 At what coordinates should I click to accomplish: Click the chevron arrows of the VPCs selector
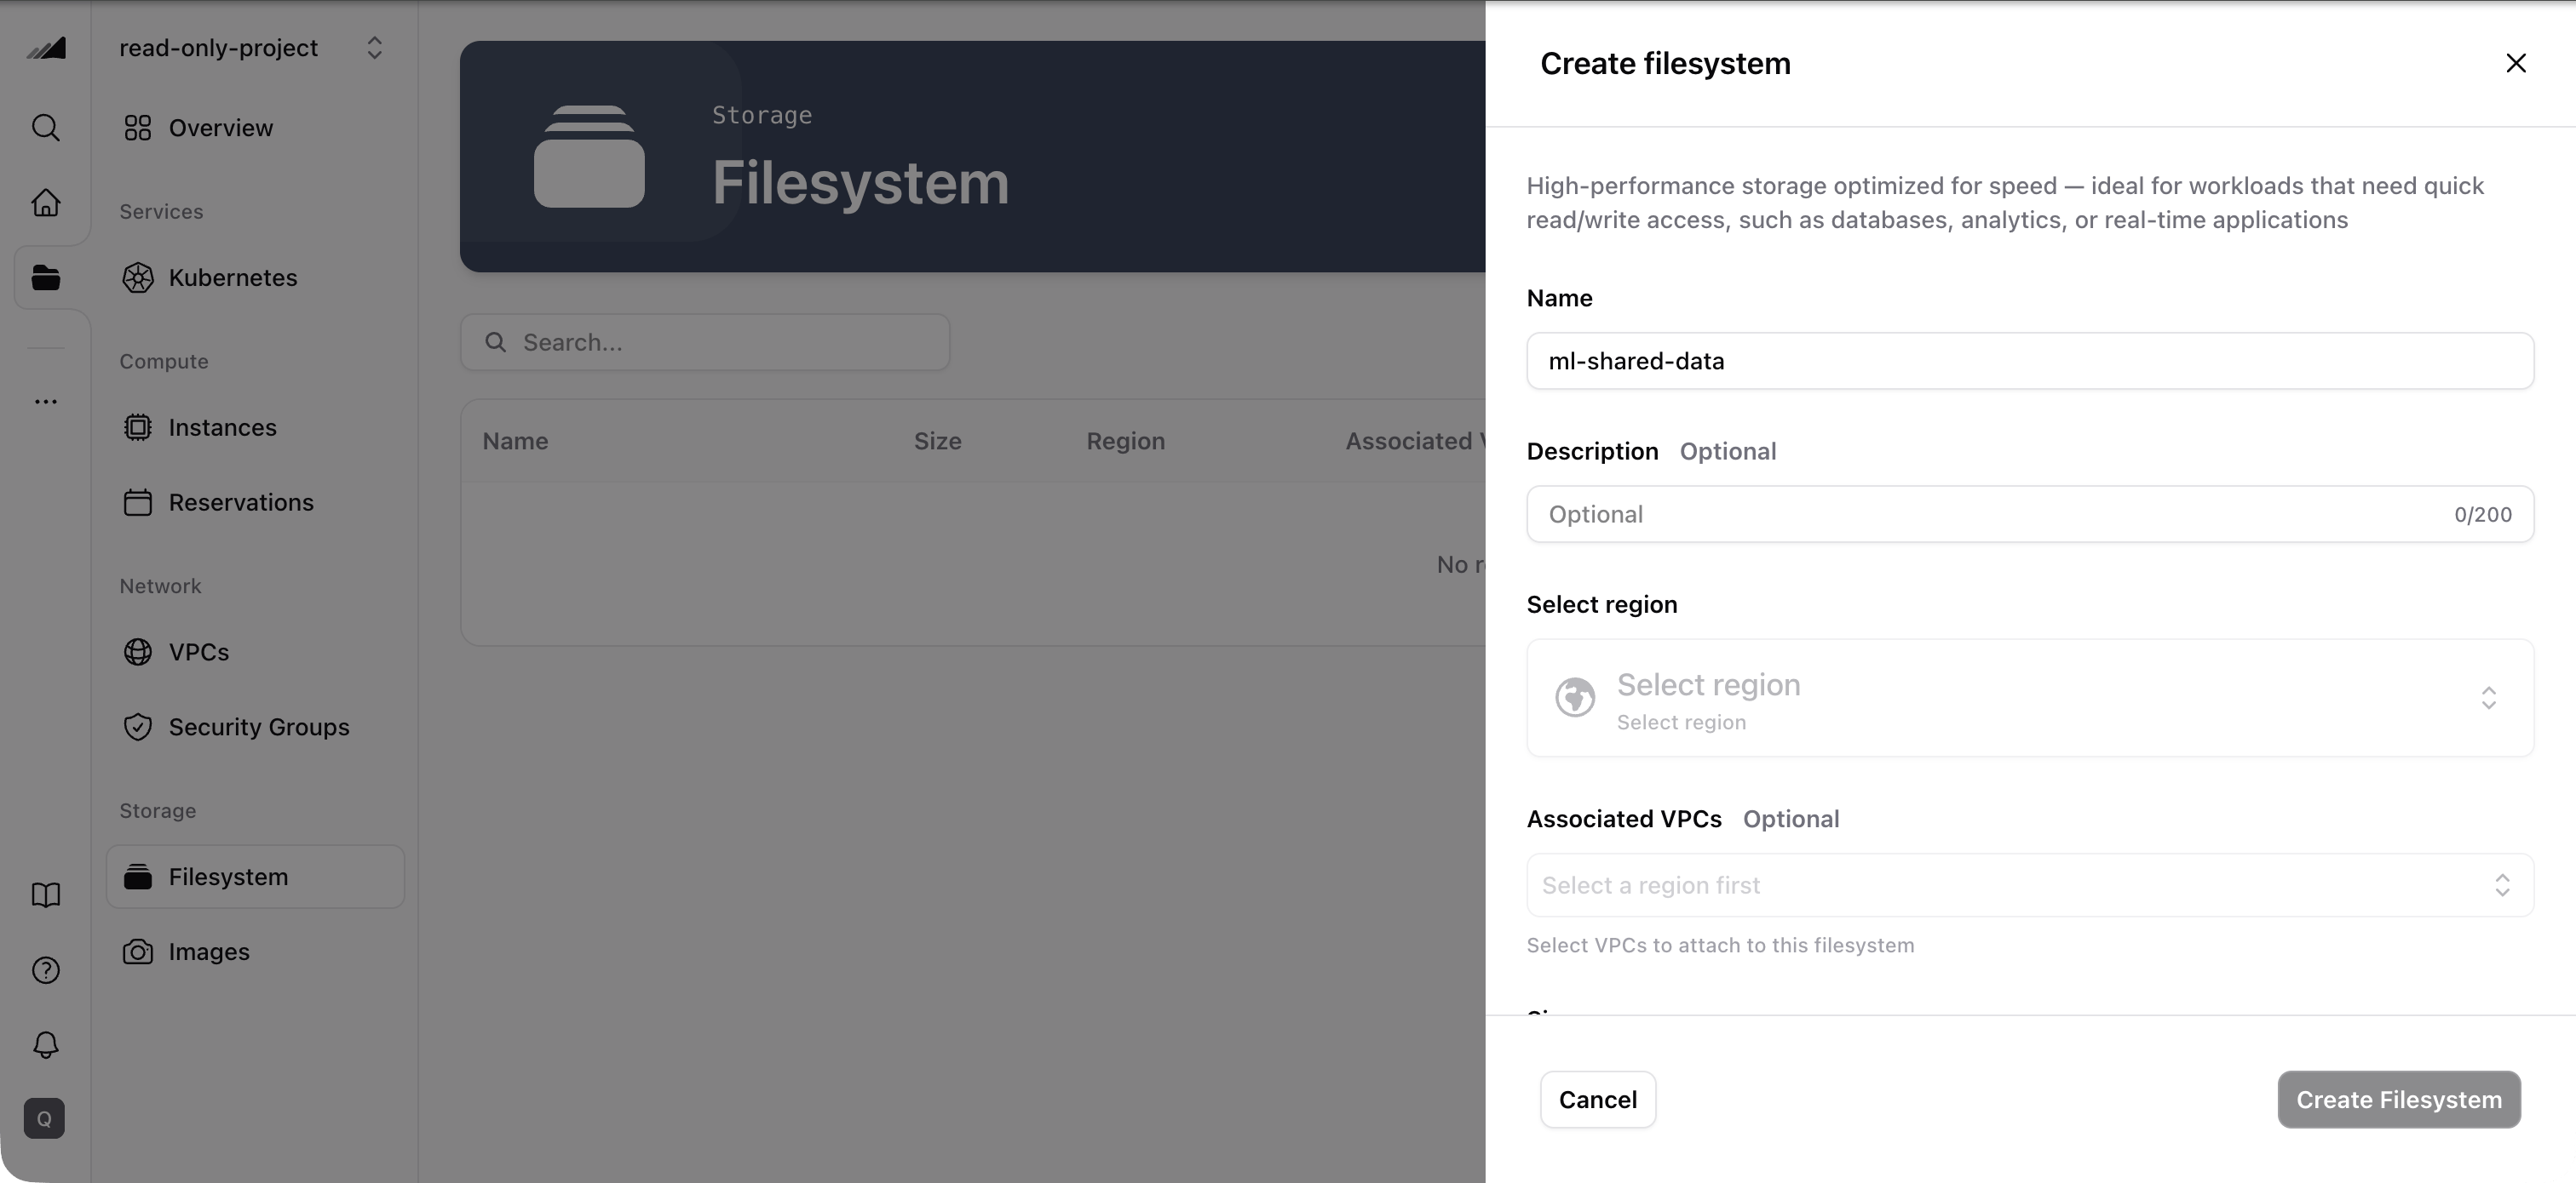coord(2502,884)
